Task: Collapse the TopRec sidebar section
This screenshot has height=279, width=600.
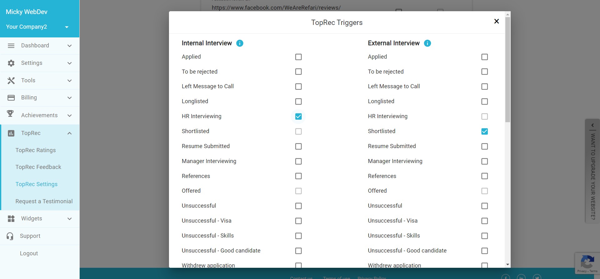Action: [x=69, y=133]
